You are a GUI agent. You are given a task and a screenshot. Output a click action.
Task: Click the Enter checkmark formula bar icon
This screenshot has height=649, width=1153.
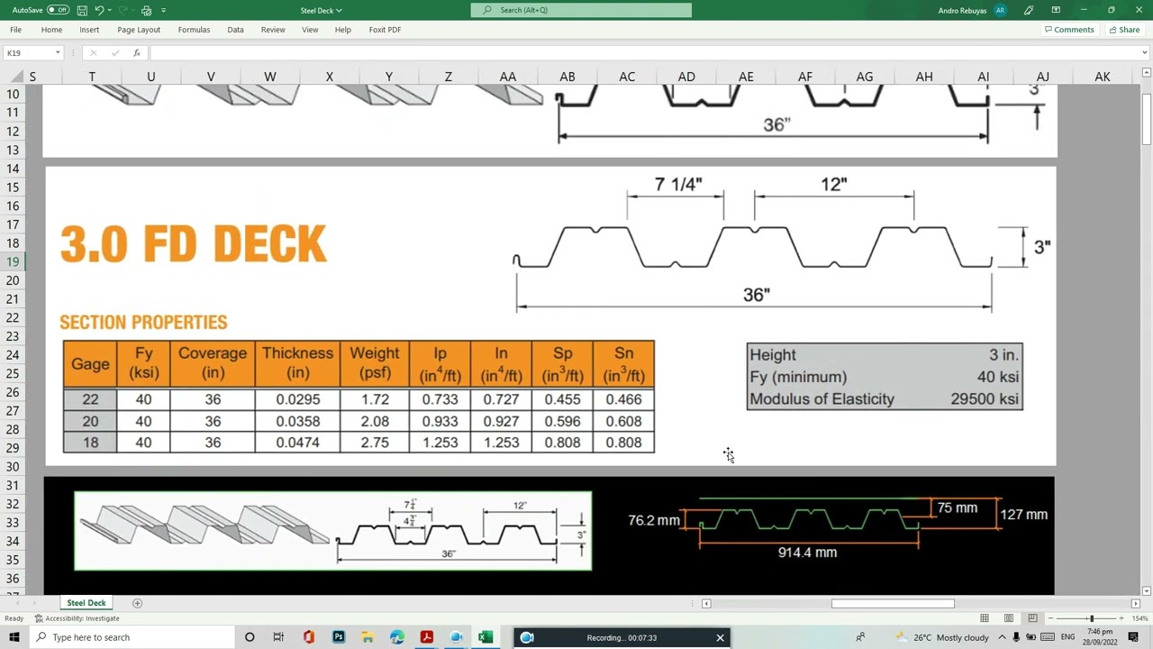115,53
